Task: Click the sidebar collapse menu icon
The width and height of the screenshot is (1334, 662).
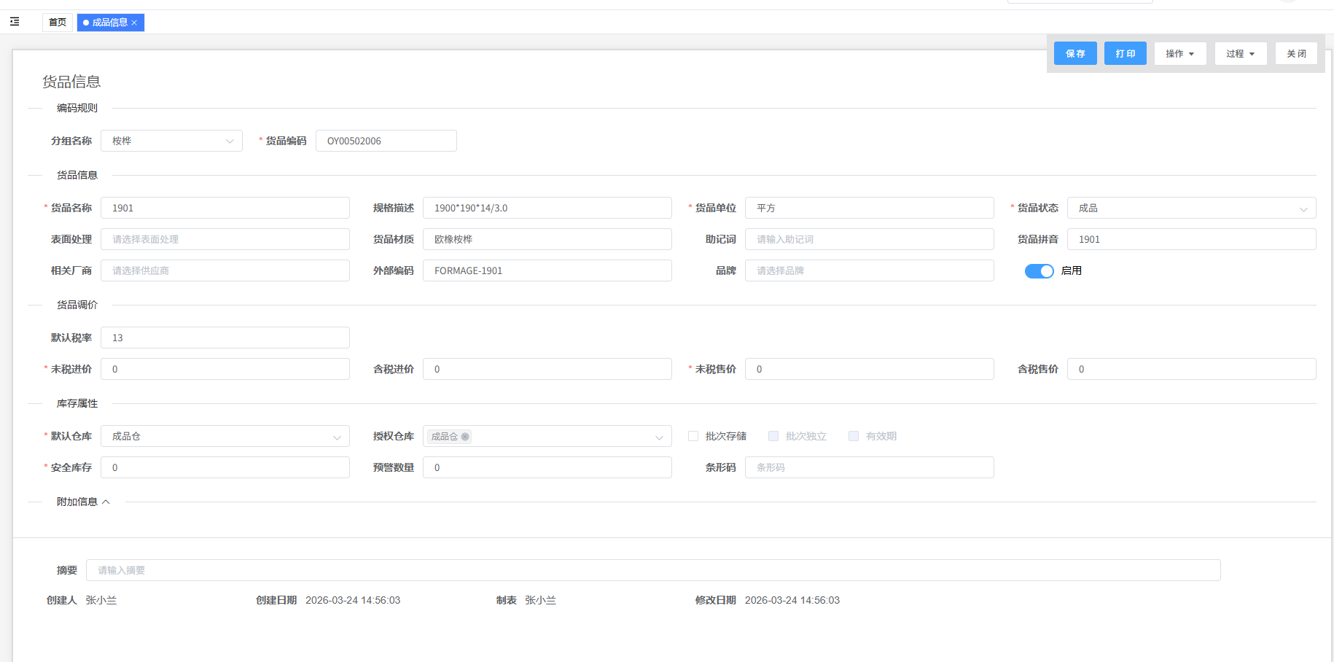Action: point(15,22)
